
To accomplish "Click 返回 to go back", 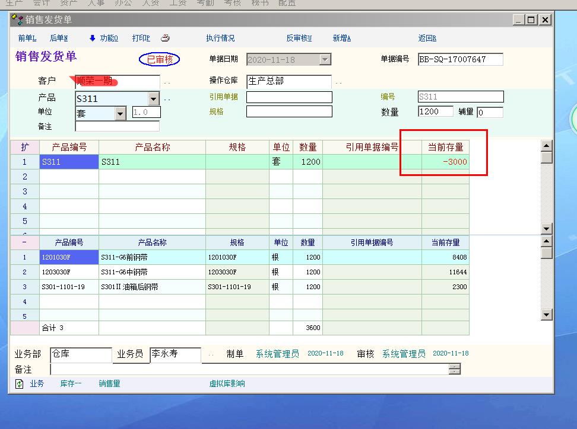I will [427, 38].
